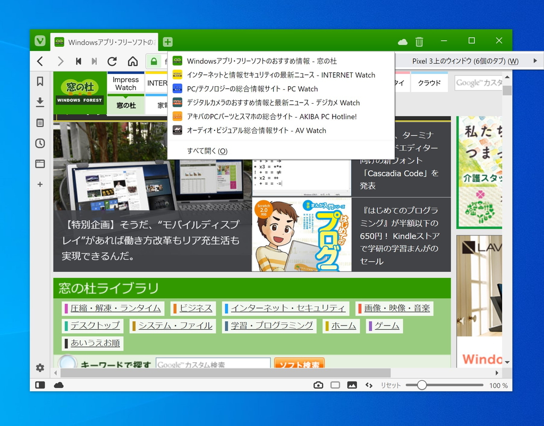The height and width of the screenshot is (426, 544).
Task: Open the History panel
Action: (x=40, y=143)
